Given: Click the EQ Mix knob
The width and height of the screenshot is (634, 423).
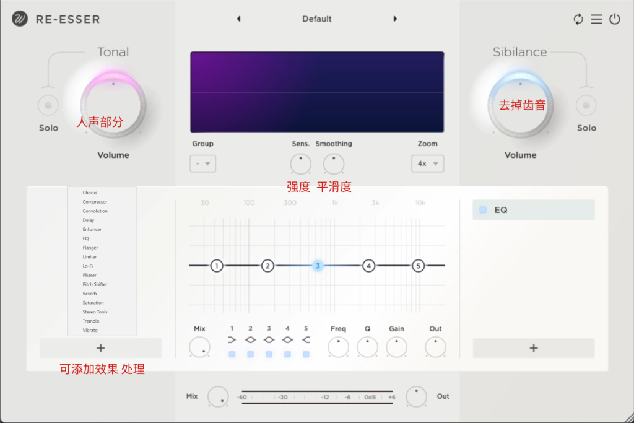Looking at the screenshot, I should tap(200, 347).
